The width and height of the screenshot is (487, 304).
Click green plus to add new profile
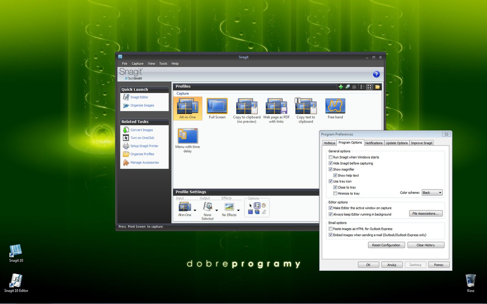pos(341,87)
